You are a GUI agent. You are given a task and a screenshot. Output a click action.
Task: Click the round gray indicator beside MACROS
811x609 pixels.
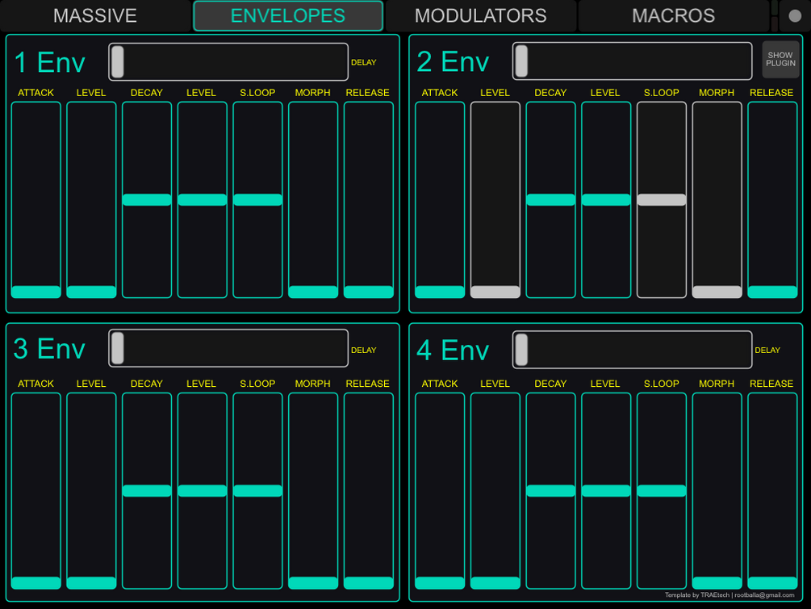(795, 15)
